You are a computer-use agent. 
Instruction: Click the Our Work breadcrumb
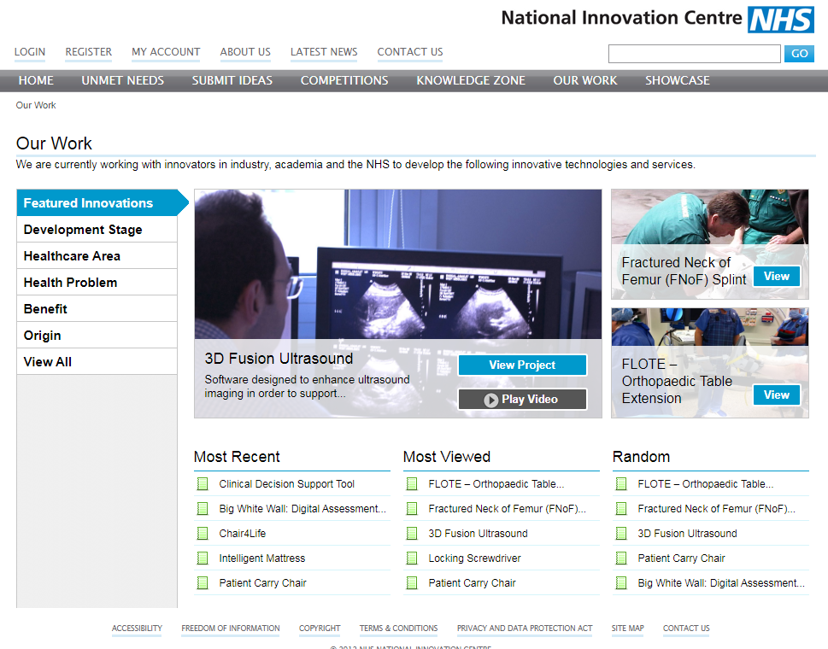coord(36,106)
